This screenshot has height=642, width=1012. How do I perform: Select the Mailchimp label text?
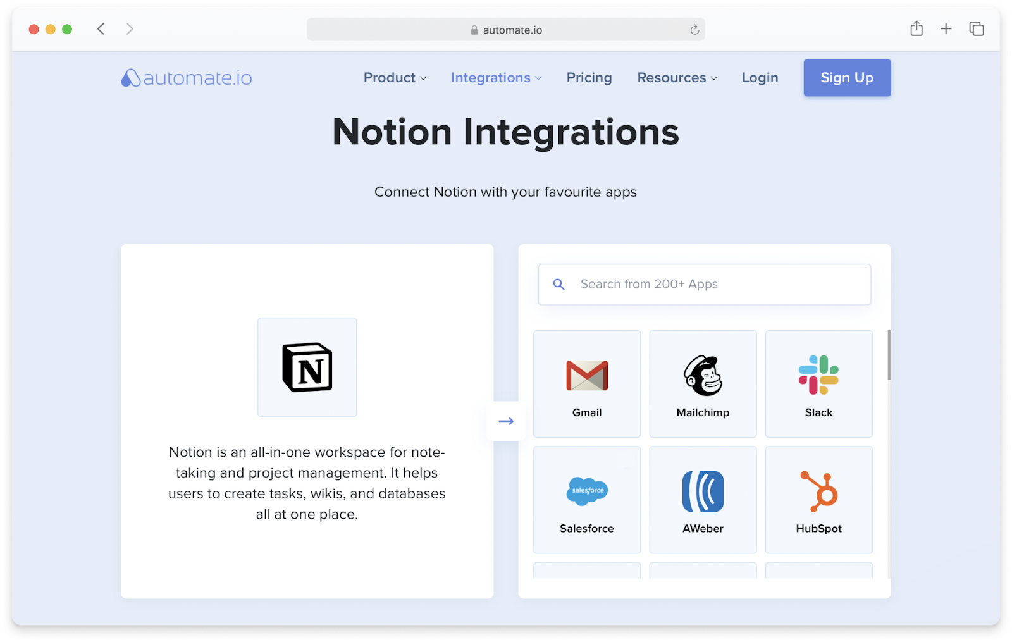(703, 412)
